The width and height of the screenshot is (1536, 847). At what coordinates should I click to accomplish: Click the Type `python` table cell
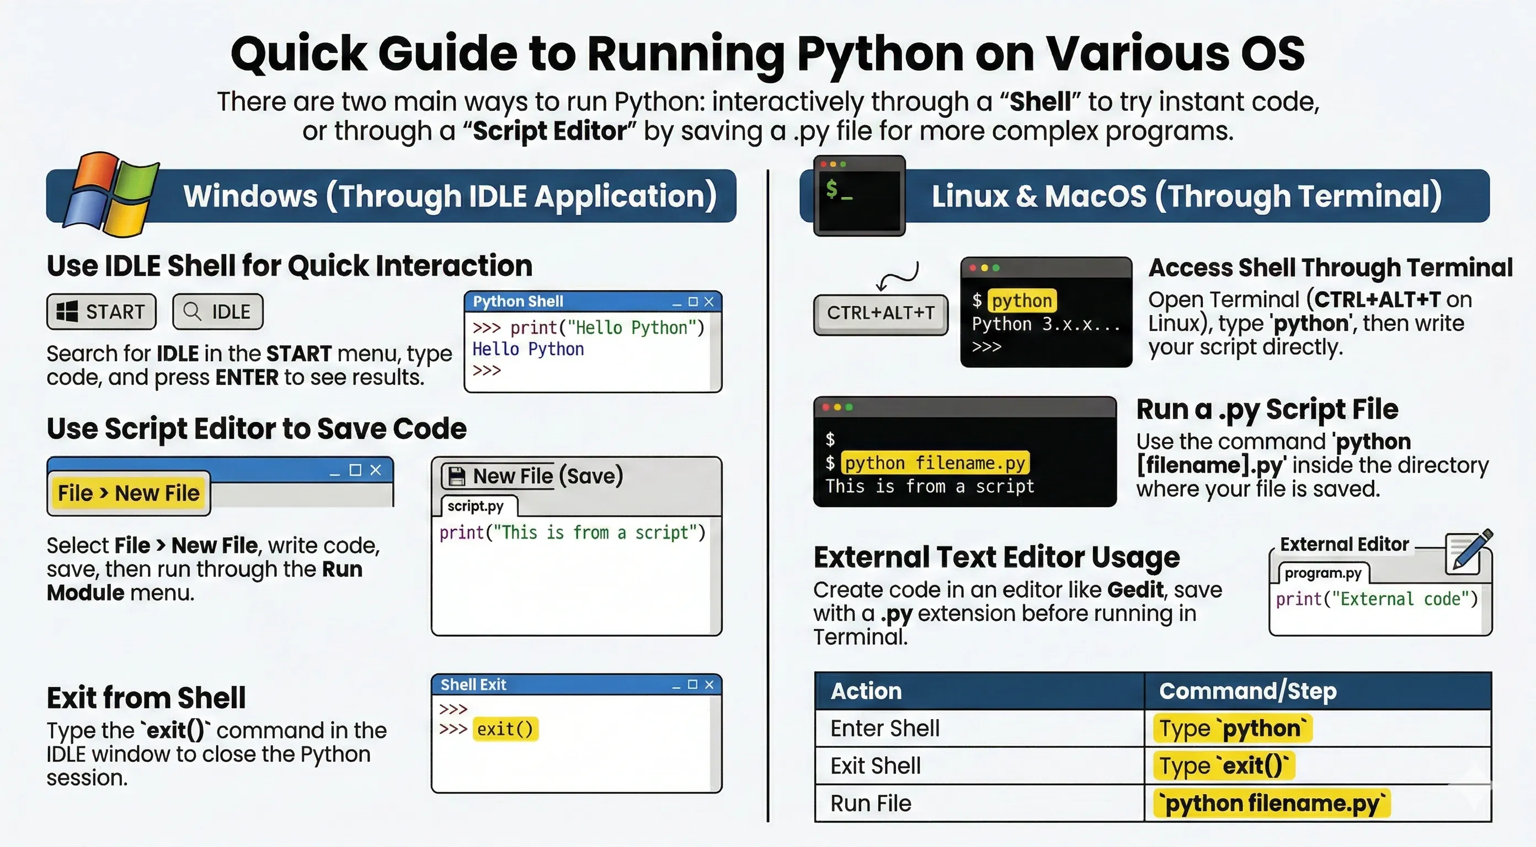1319,728
